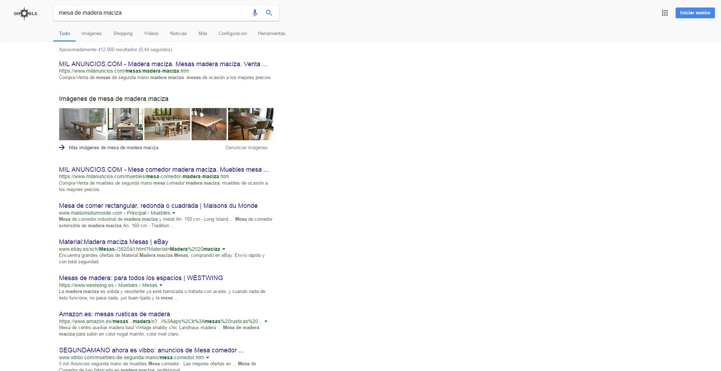This screenshot has width=721, height=371.
Task: Expand dropdown arrow next to ebay.es URL
Action: pyautogui.click(x=224, y=249)
